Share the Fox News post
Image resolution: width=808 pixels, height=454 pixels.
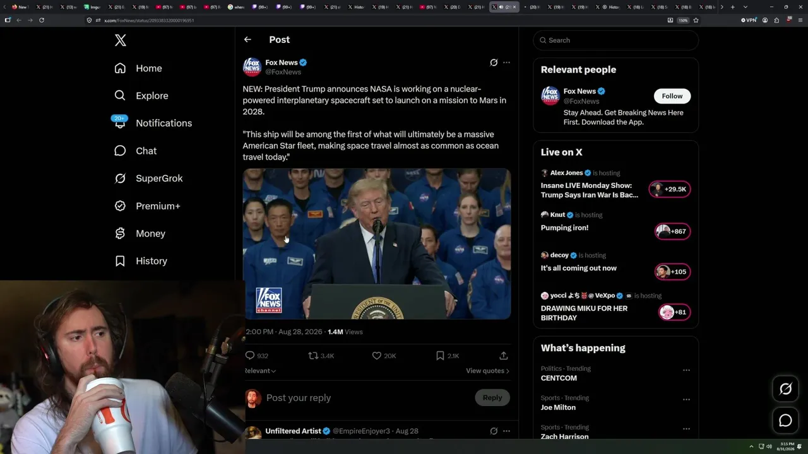[504, 356]
